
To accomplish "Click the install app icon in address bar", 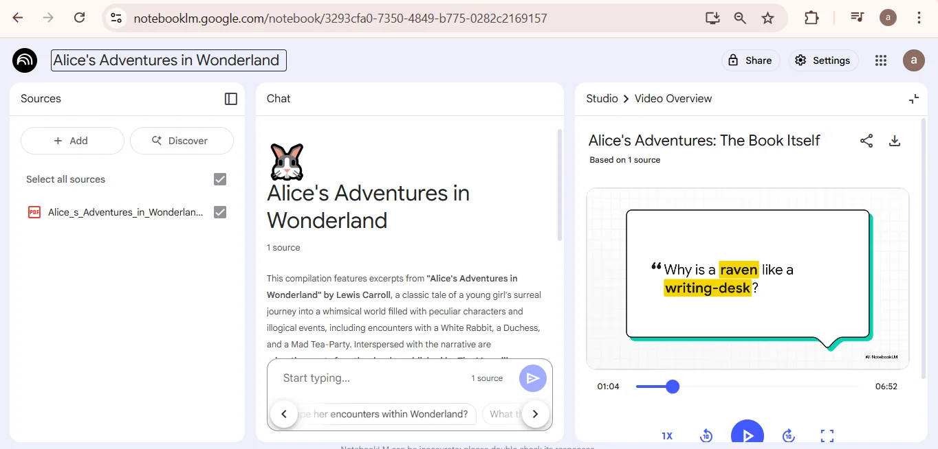I will point(712,19).
